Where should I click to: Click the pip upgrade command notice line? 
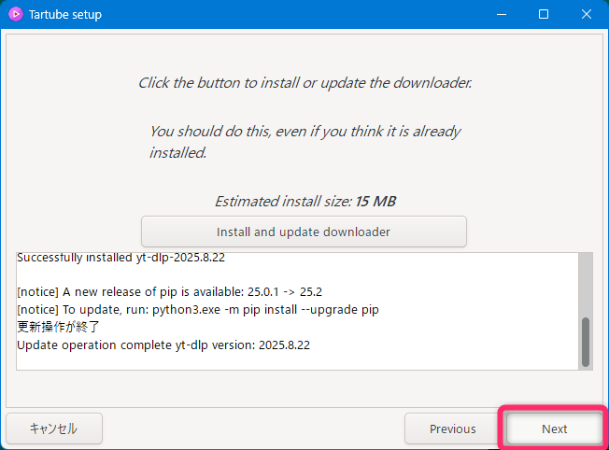[198, 309]
